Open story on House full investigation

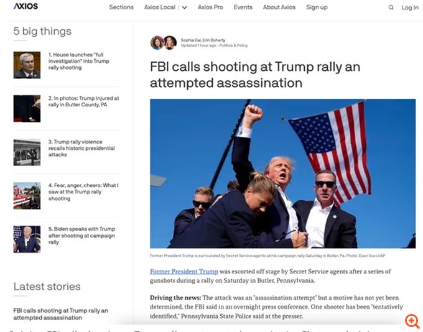(79, 61)
